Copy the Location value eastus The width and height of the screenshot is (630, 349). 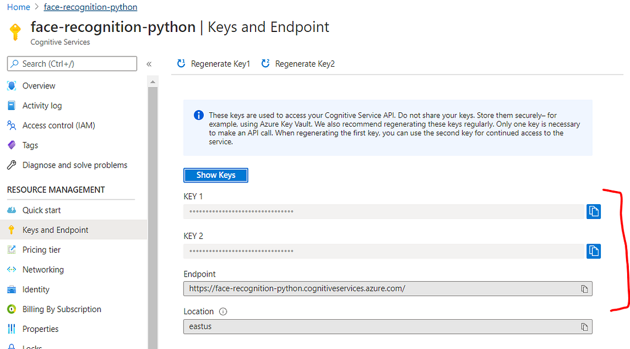pos(584,327)
